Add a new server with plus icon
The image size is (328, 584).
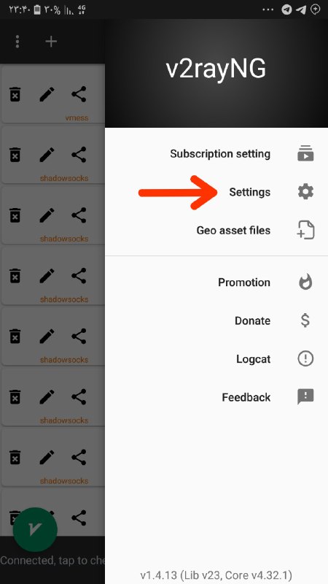pyautogui.click(x=51, y=42)
